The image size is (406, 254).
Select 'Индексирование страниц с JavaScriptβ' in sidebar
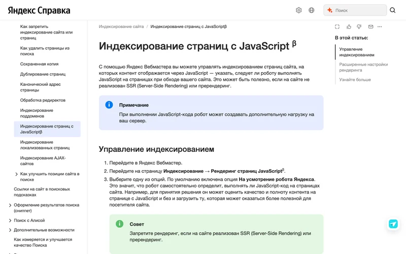click(47, 129)
